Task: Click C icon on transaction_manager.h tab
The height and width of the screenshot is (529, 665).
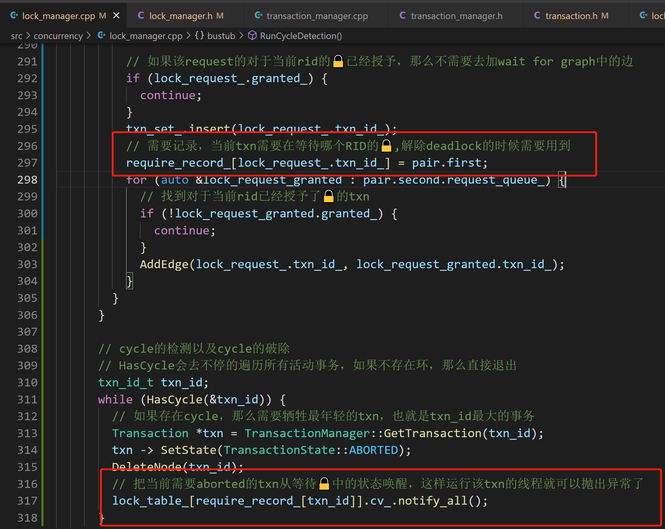Action: (402, 16)
